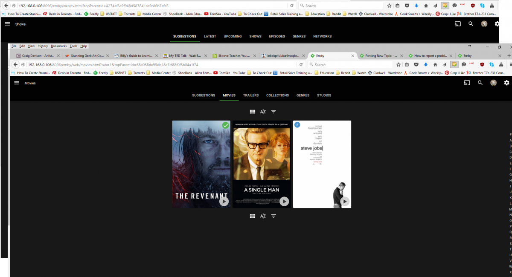
Task: Switch to the Latest tab in Shows window
Action: click(210, 36)
